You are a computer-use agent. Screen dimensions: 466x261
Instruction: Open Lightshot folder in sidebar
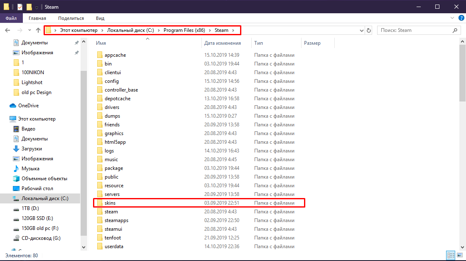tap(32, 82)
